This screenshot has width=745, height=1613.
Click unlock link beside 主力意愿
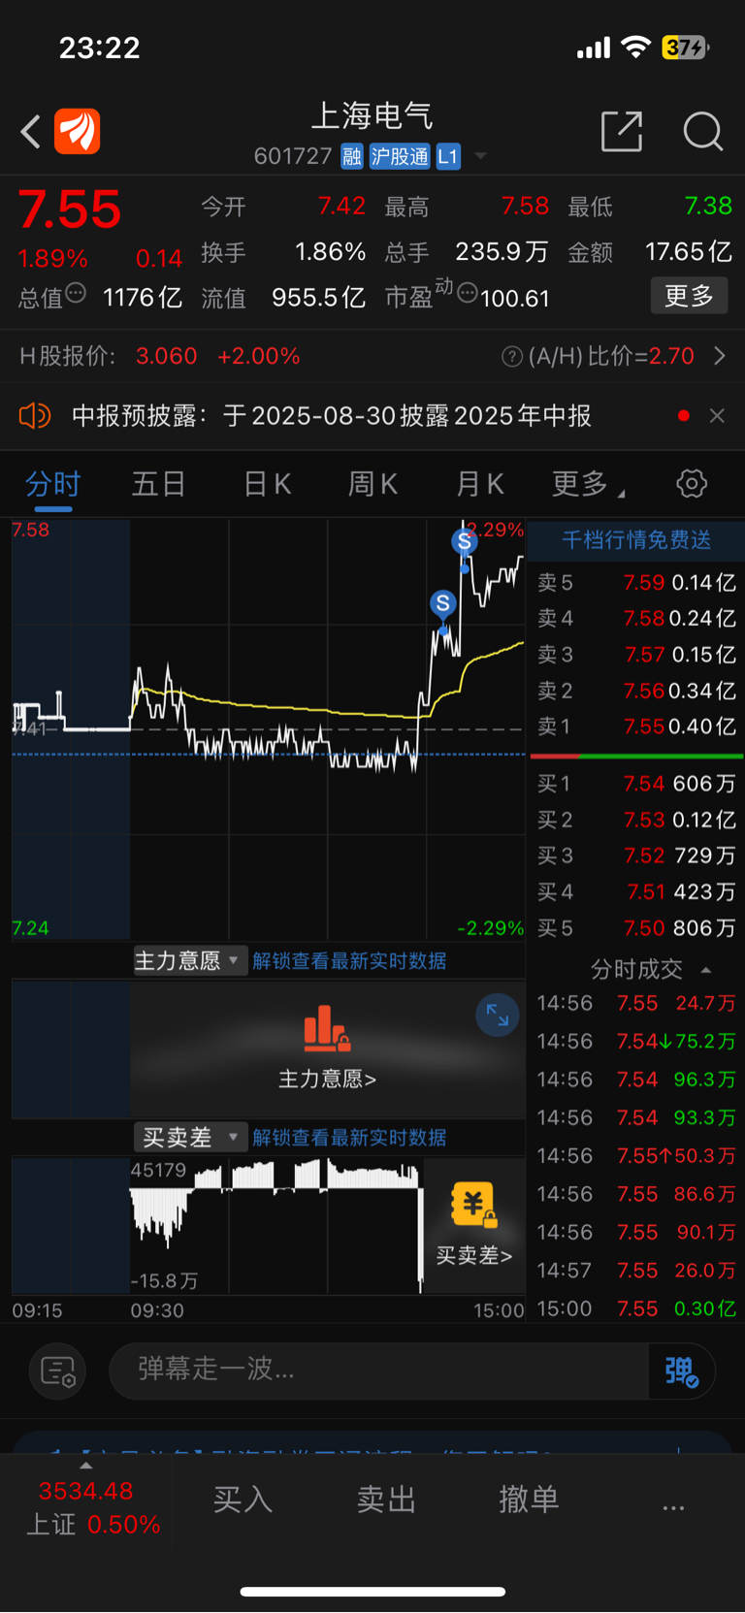[349, 961]
